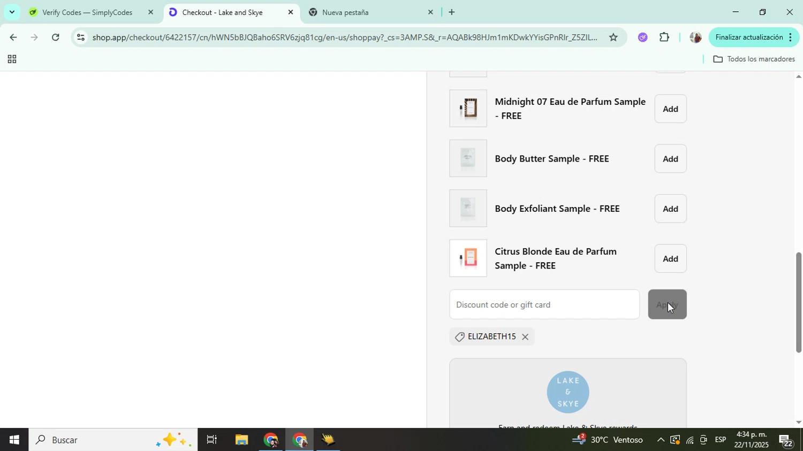Close the Nueva pestaña tab
This screenshot has width=803, height=451.
(430, 12)
